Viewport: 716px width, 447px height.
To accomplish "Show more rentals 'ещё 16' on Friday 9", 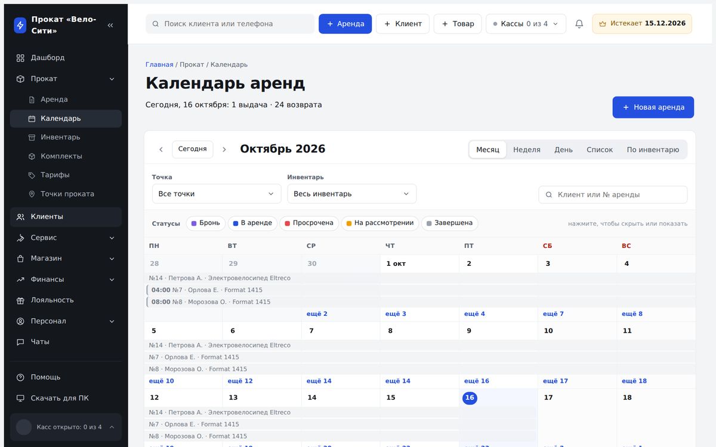I will pyautogui.click(x=476, y=381).
